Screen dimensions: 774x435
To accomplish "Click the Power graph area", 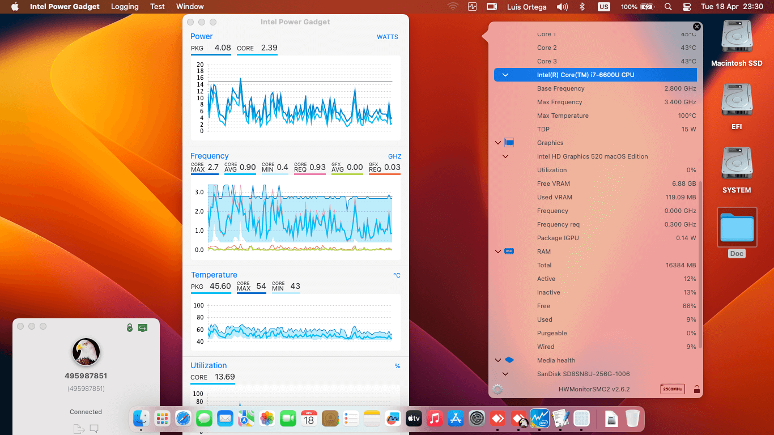I will [x=295, y=98].
